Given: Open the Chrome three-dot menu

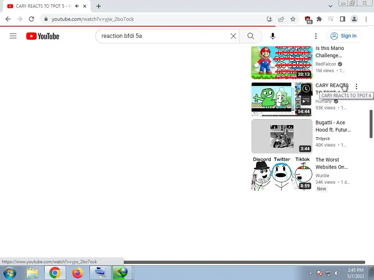Looking at the screenshot, I should (x=366, y=19).
